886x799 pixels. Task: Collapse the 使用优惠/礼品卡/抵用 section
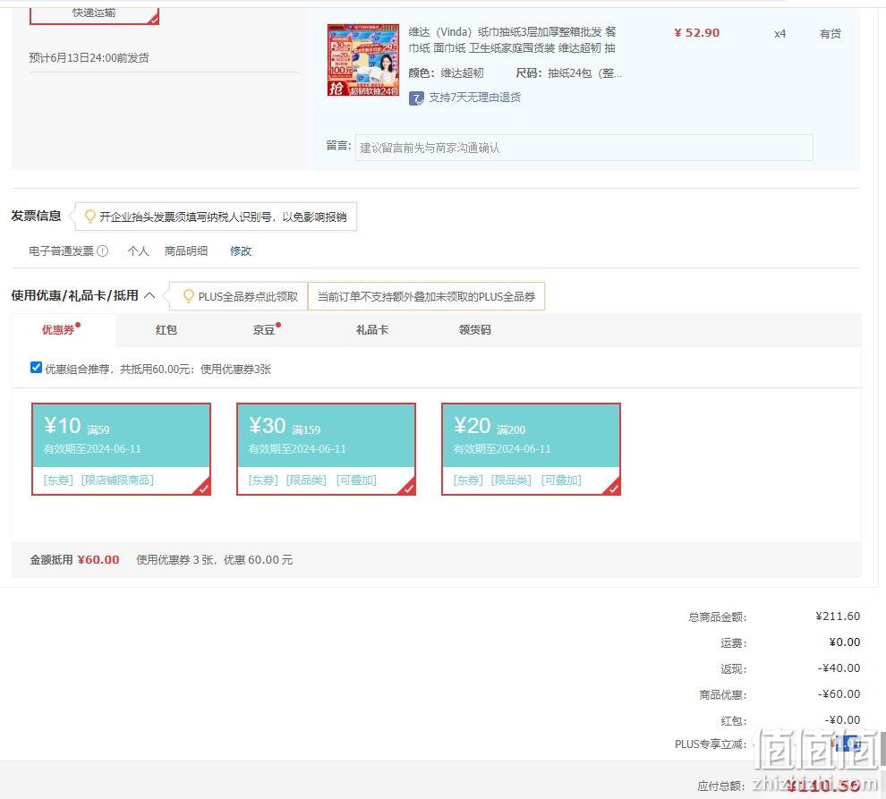(x=149, y=295)
